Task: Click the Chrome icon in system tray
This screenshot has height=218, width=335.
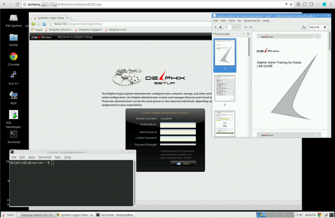Action: [x=320, y=215]
